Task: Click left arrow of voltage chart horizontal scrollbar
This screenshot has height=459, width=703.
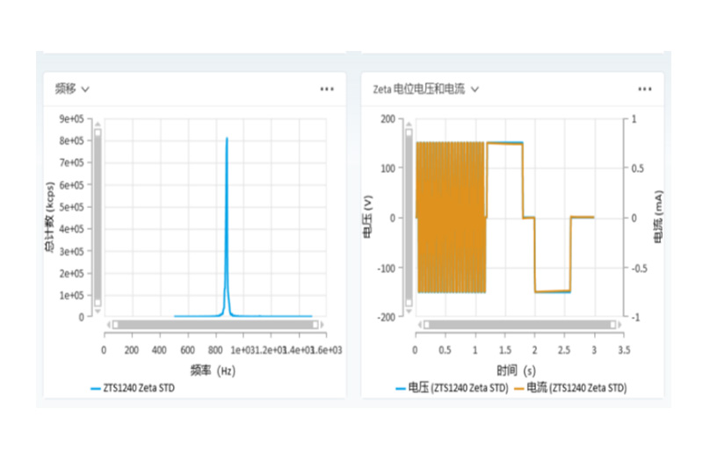Action: click(x=420, y=325)
